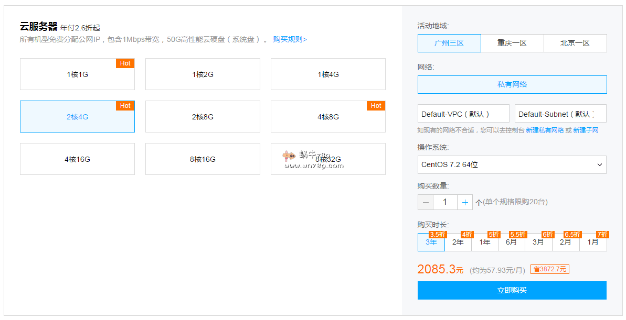Pick the 8核16G server configuration
The width and height of the screenshot is (626, 320).
[203, 159]
